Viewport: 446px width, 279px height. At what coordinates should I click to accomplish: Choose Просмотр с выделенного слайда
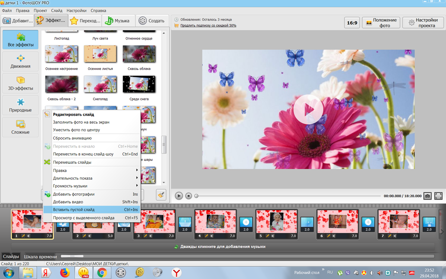[91, 218]
